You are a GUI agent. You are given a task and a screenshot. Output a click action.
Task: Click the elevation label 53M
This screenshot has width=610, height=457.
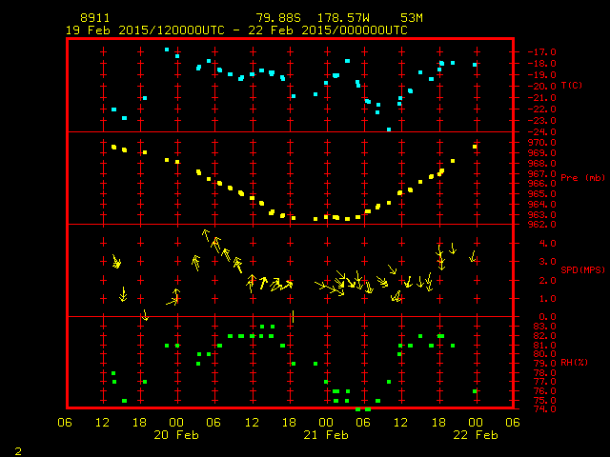click(412, 18)
